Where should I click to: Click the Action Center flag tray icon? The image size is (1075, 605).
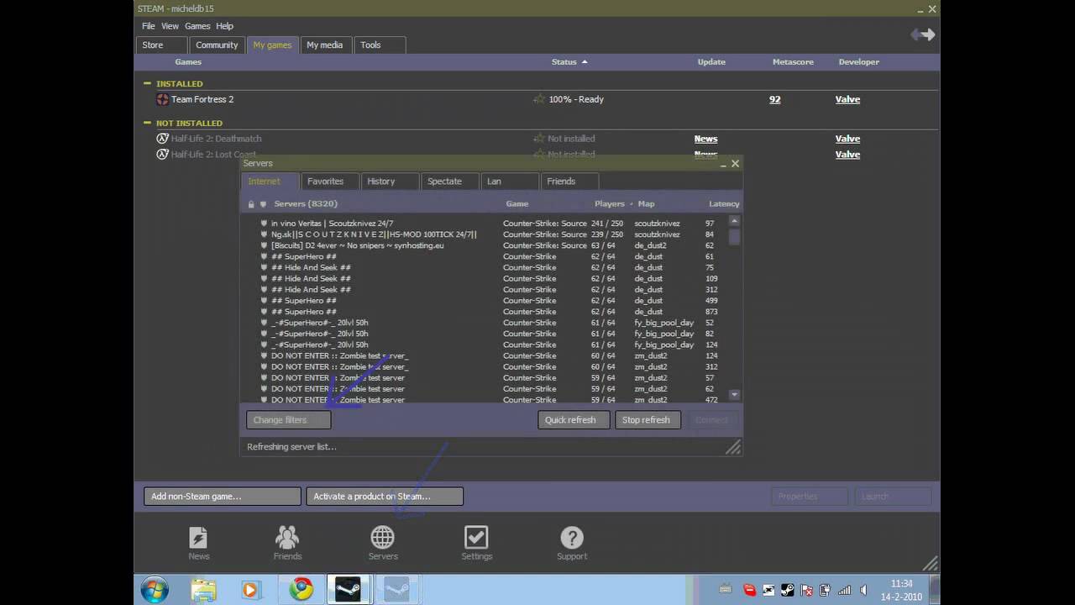coord(807,591)
